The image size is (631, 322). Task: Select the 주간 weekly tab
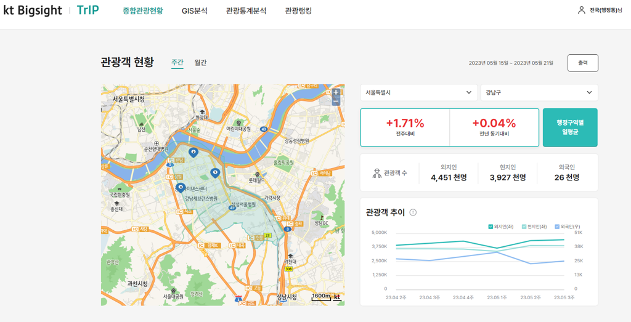pyautogui.click(x=177, y=63)
